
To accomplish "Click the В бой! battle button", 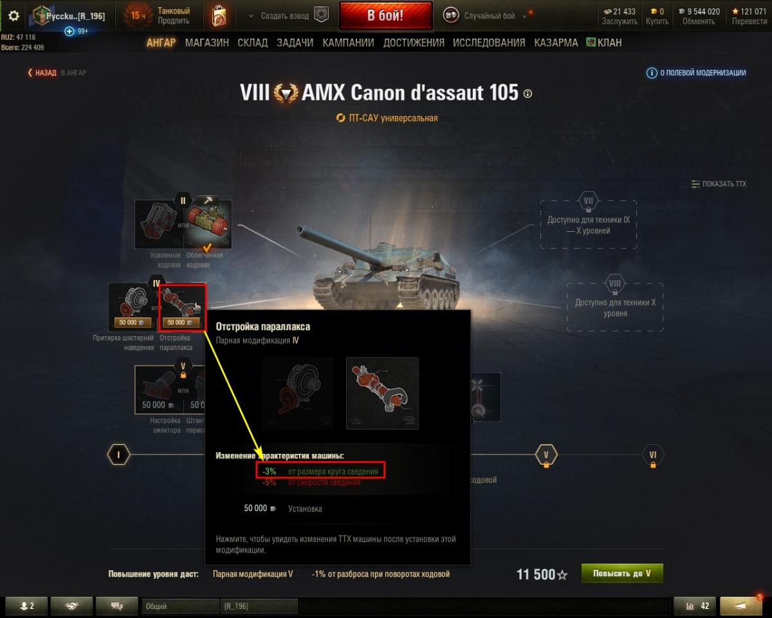I will tap(385, 15).
